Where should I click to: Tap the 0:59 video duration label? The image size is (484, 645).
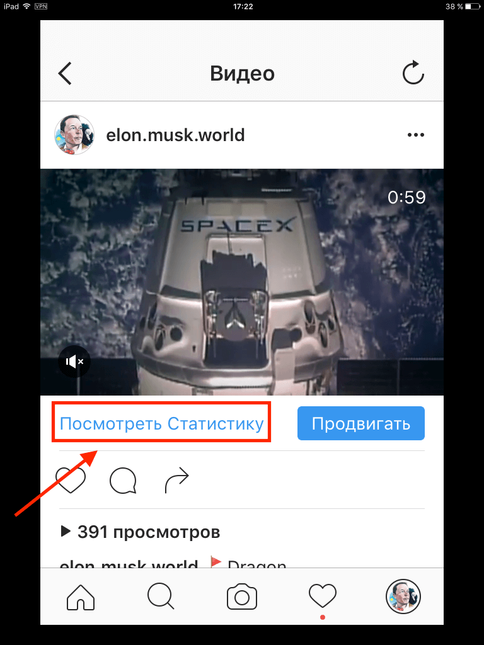click(406, 197)
